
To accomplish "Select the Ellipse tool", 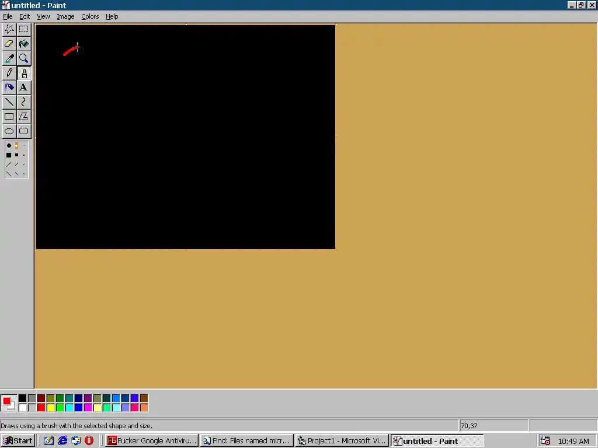I will click(9, 131).
